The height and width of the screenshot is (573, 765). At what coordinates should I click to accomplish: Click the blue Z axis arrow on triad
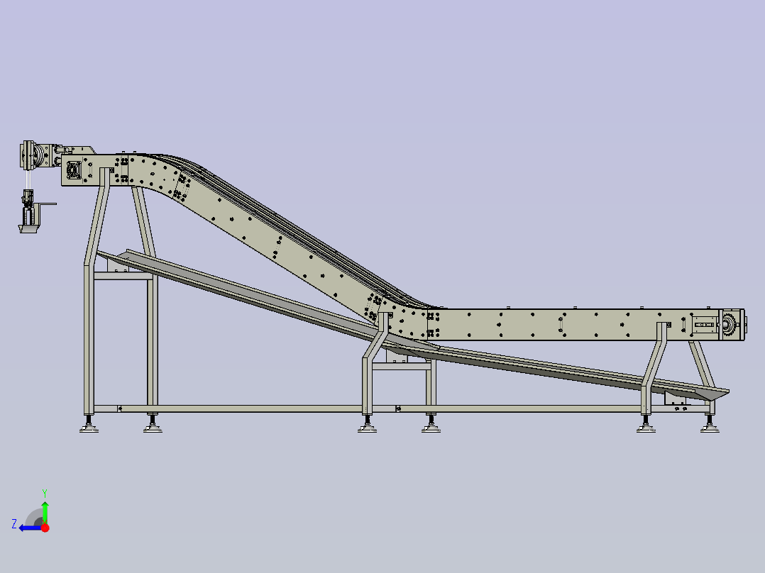point(28,528)
